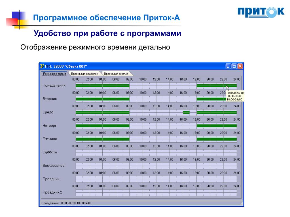290x217 pixels.
Task: Click the Понедельник tooltip popup
Action: tap(235, 96)
